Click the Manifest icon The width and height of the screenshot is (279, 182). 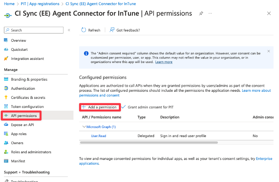click(6, 161)
